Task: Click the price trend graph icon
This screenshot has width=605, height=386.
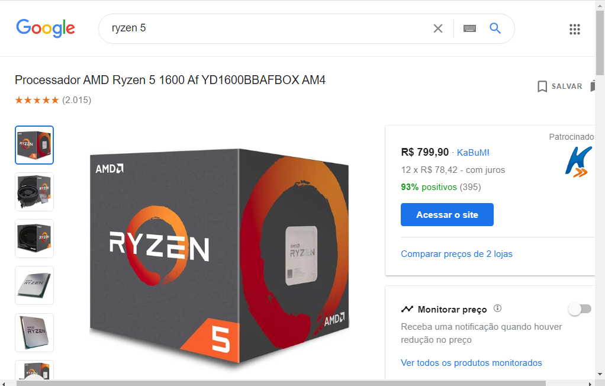Action: (x=407, y=309)
